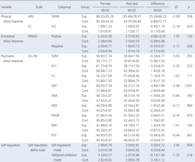Click the SCL statistic -2.18
Viewport: 195px width, 162px height.
click(176, 26)
